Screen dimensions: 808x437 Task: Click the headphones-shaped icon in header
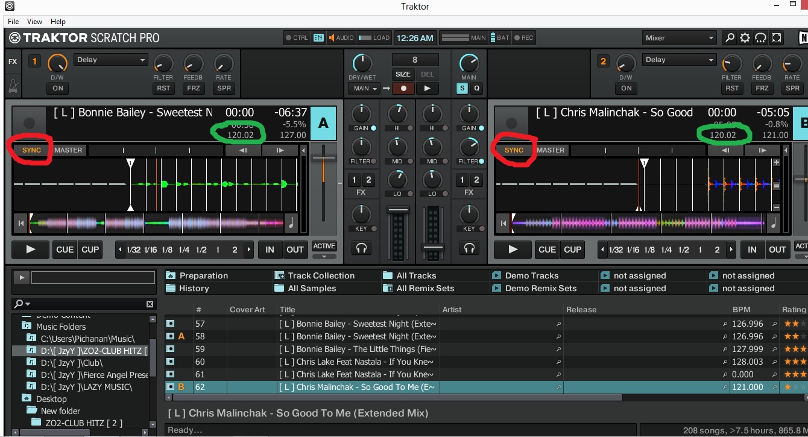761,38
